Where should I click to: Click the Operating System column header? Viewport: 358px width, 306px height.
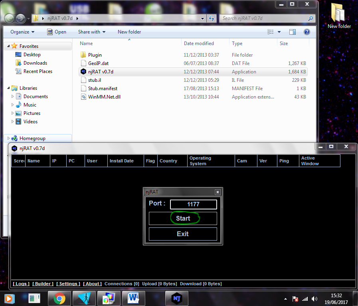[x=211, y=161]
